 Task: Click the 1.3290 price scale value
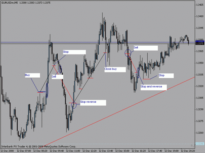coord(200,110)
